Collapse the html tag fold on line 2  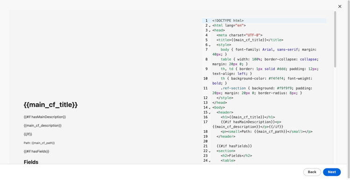tap(210, 26)
